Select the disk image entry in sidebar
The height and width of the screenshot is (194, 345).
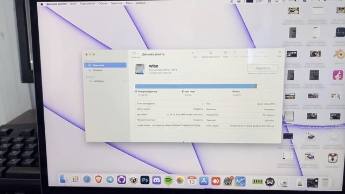98,81
